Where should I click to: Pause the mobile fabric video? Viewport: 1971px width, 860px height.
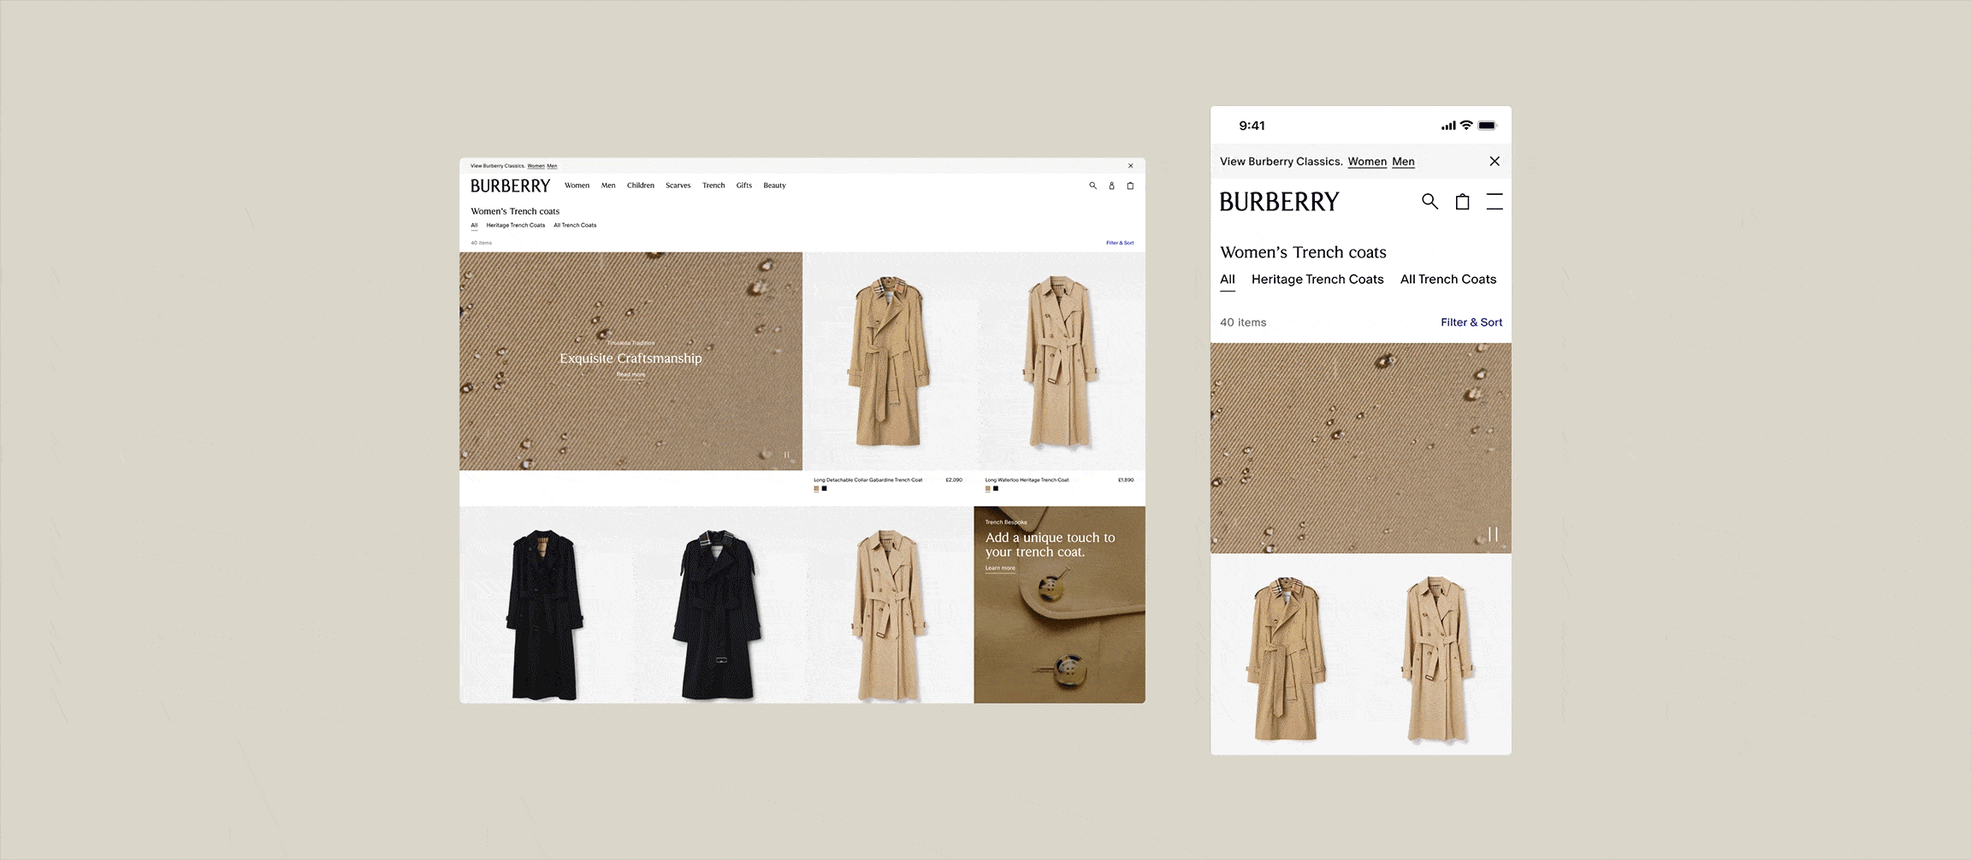(x=1493, y=533)
